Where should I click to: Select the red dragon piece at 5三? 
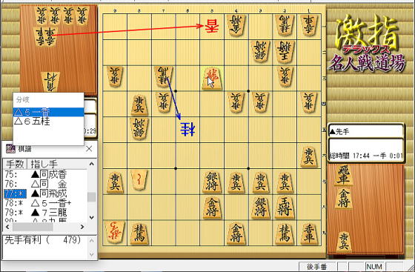(x=212, y=78)
